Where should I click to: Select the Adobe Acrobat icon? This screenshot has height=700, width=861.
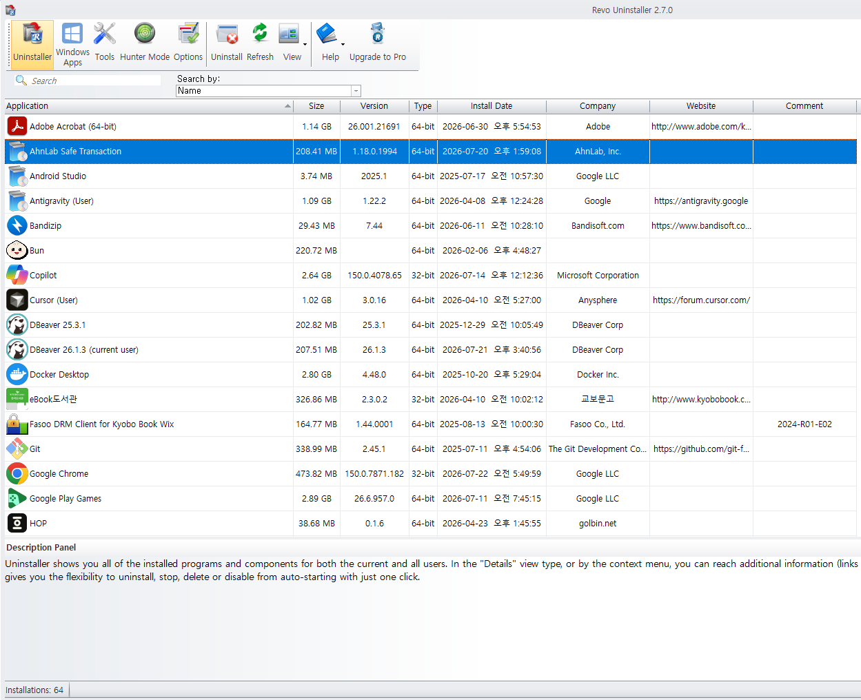pos(17,126)
